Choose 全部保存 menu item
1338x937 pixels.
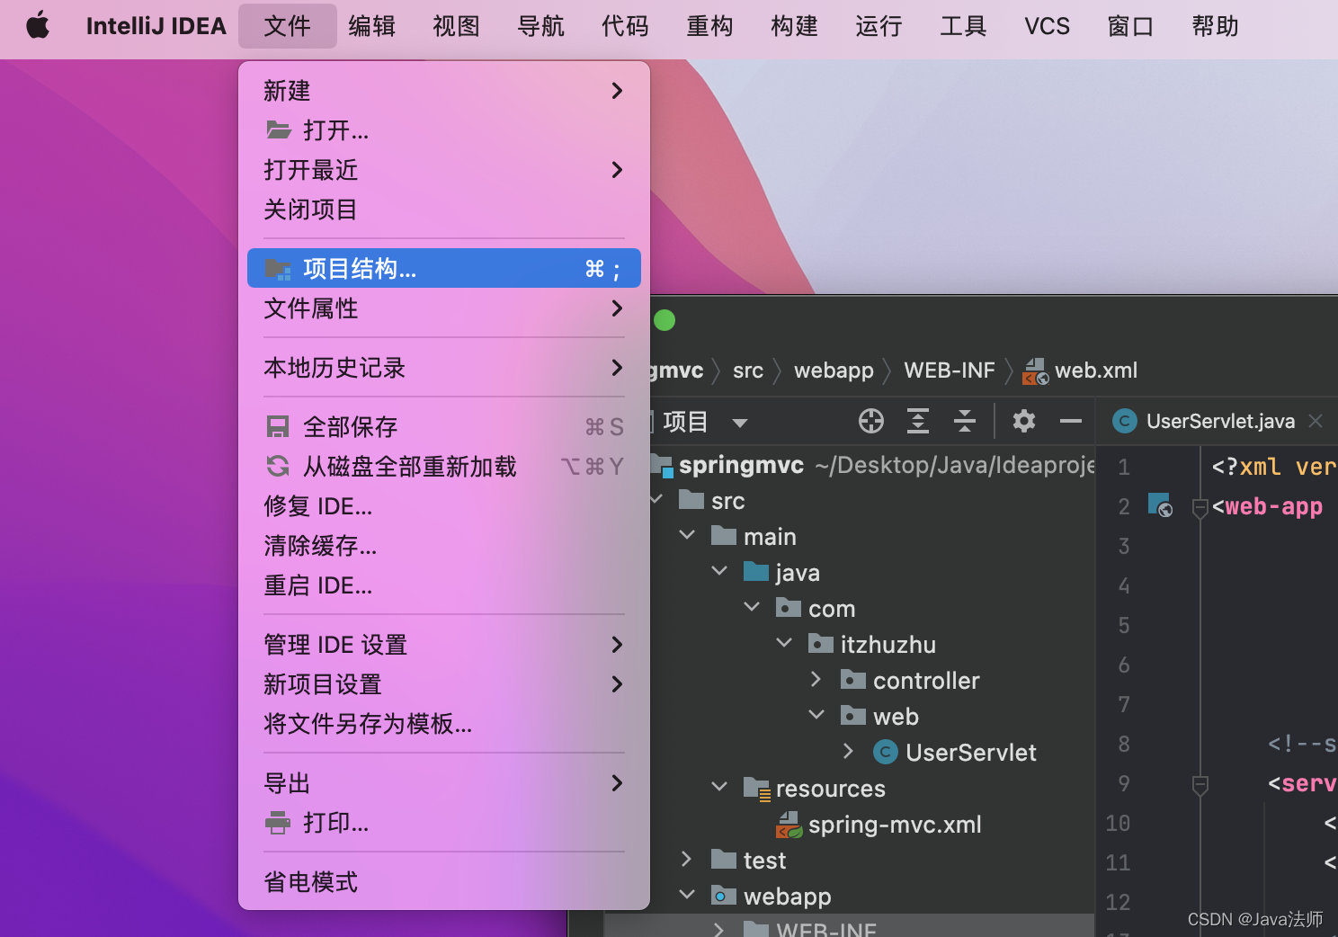tap(444, 427)
